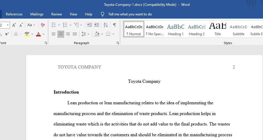The image size is (263, 140).
Task: Open shading color dropdown arrow
Action: pos(102,34)
